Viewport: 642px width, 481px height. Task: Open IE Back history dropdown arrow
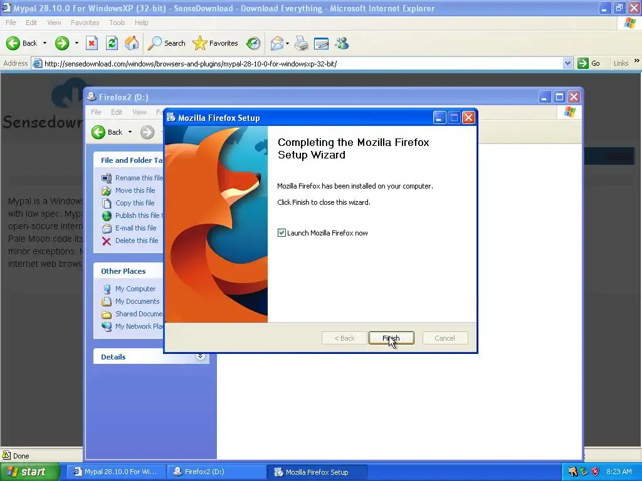click(x=45, y=43)
